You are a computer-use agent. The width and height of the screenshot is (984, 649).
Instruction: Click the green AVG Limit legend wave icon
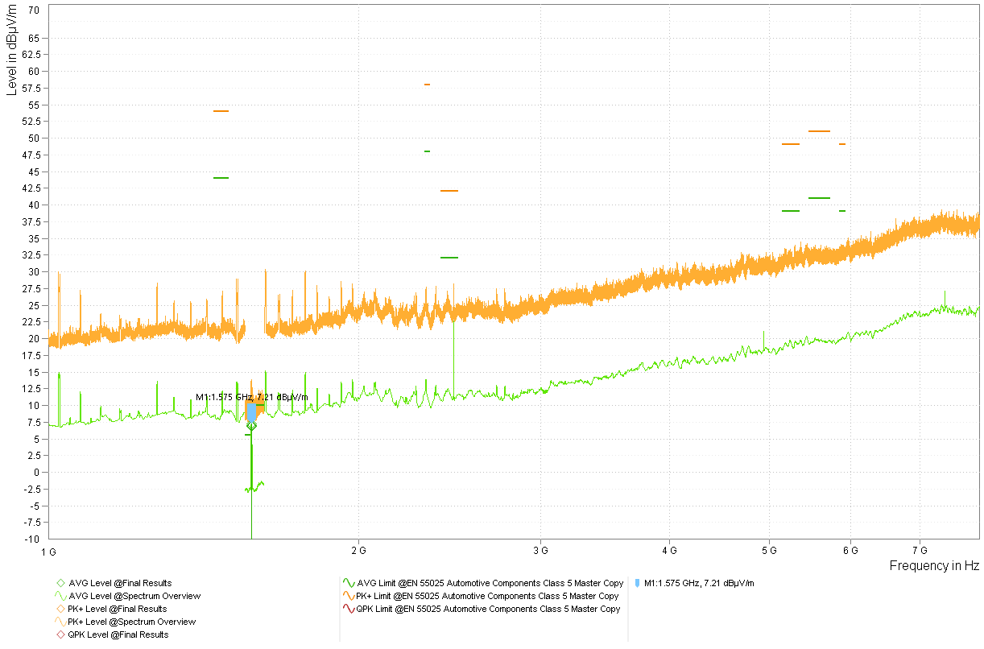click(x=348, y=583)
